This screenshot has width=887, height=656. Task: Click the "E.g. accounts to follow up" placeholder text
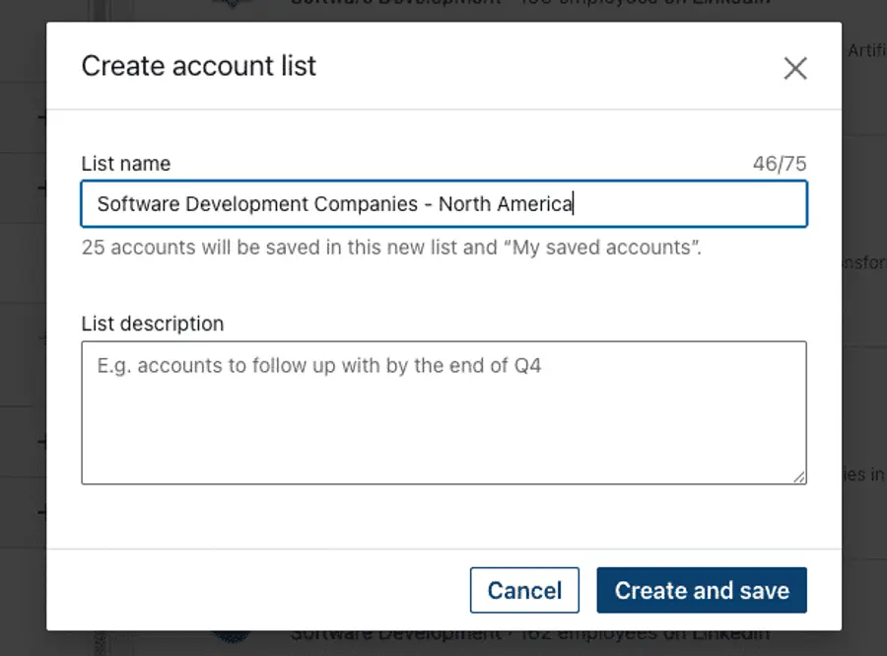[x=319, y=366]
